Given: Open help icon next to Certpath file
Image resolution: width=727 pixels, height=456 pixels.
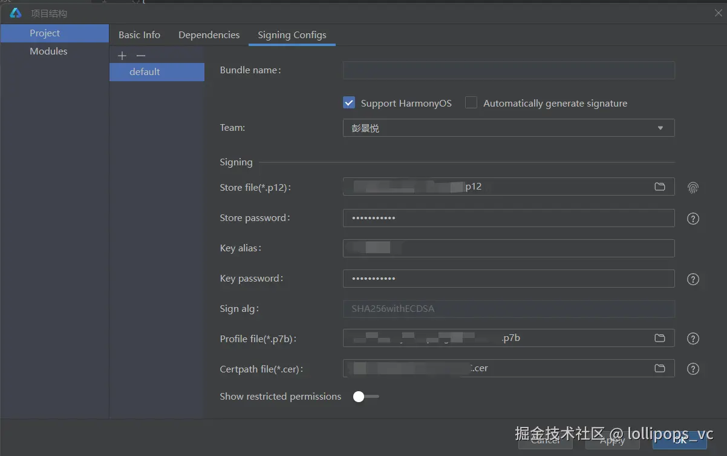Looking at the screenshot, I should [693, 369].
